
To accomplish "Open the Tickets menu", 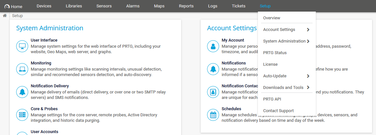I will click(x=238, y=6).
